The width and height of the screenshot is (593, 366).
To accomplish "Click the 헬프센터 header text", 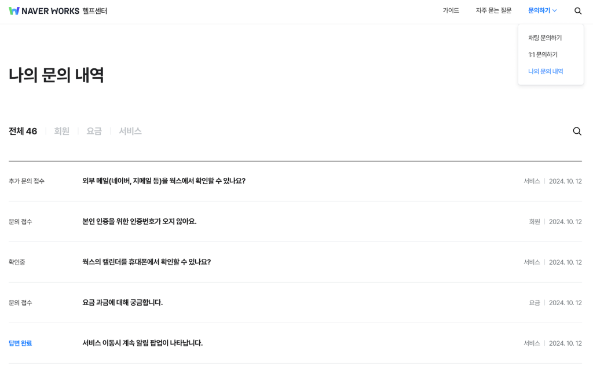I will point(94,11).
